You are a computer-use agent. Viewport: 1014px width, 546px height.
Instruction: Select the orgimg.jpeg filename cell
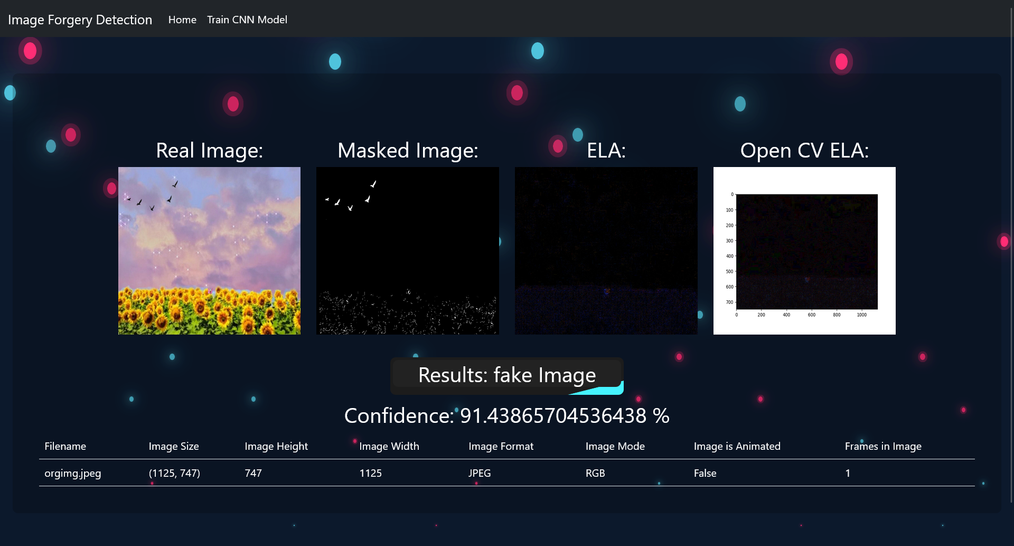(x=72, y=473)
